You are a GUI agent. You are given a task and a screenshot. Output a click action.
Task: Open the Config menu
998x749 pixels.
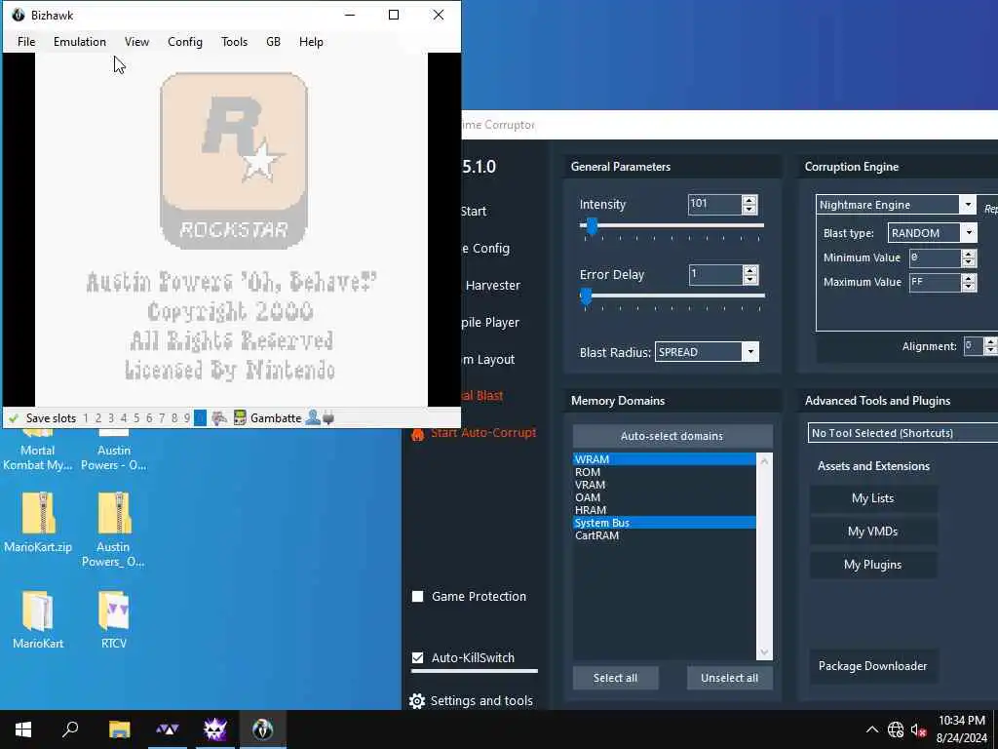185,41
